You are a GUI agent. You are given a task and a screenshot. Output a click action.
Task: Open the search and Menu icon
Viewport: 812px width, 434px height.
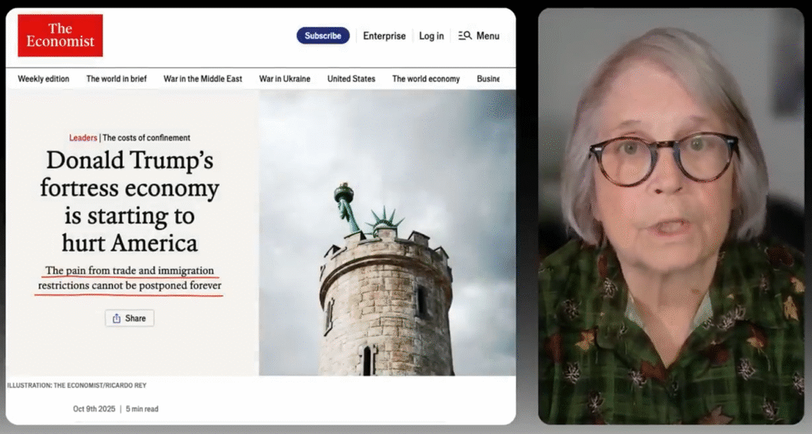tap(479, 36)
